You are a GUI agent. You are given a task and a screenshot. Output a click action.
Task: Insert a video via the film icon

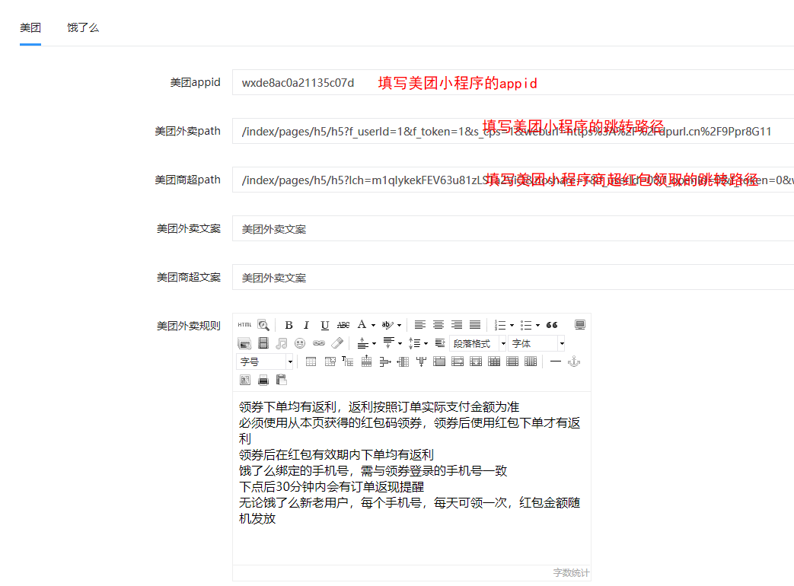pos(263,343)
